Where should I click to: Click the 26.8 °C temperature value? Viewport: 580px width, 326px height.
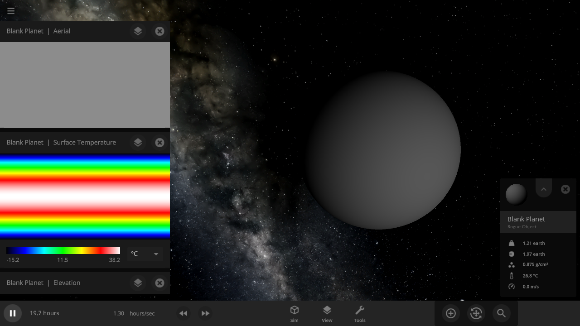[531, 276]
